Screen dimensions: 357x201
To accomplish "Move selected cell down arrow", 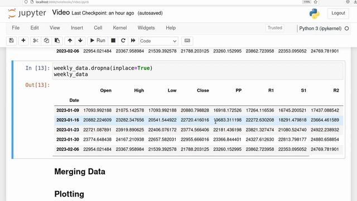I will point(80,41).
